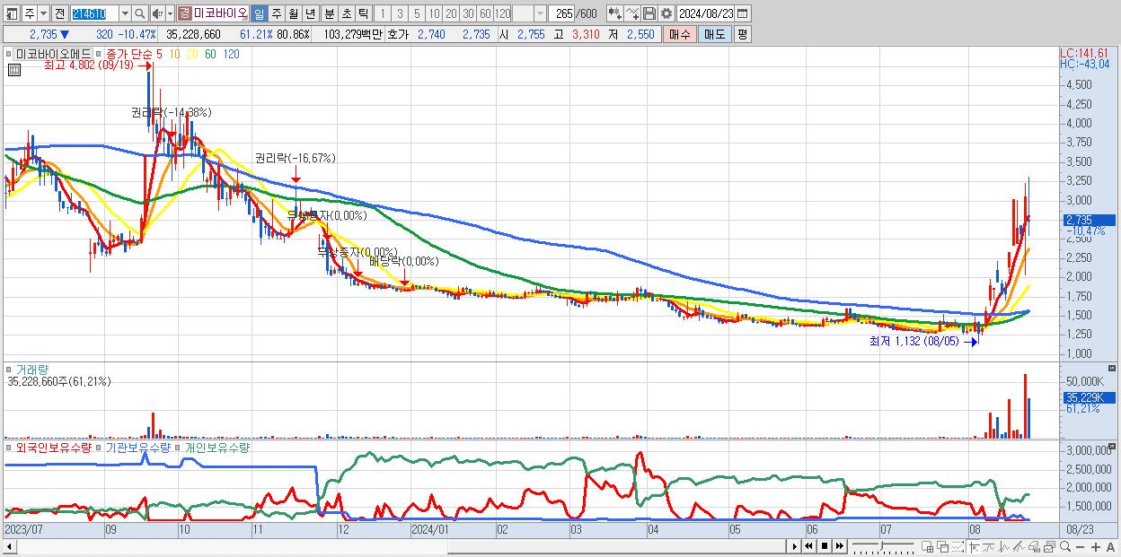Click the date field 2024/08/23
The image size is (1121, 557).
click(x=705, y=14)
